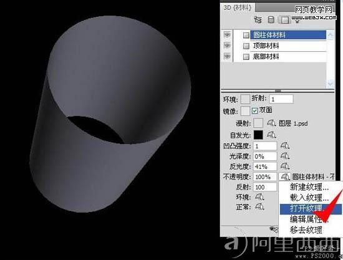Open the black 自发光 color swatch
Viewport: 343px width, 260px height.
pyautogui.click(x=258, y=135)
